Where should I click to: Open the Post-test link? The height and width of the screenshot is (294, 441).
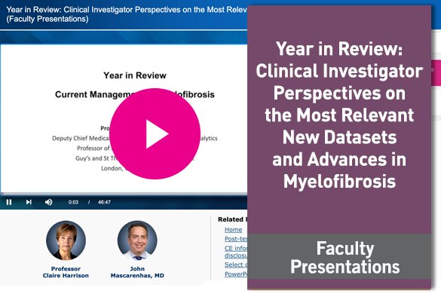tap(236, 239)
